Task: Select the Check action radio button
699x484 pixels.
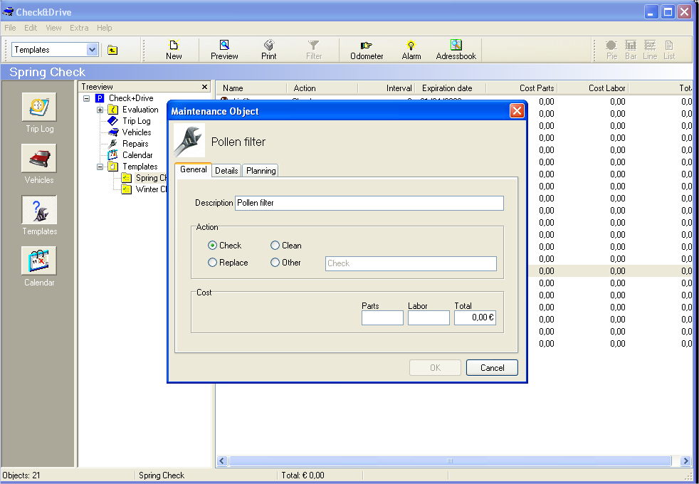Action: [212, 246]
